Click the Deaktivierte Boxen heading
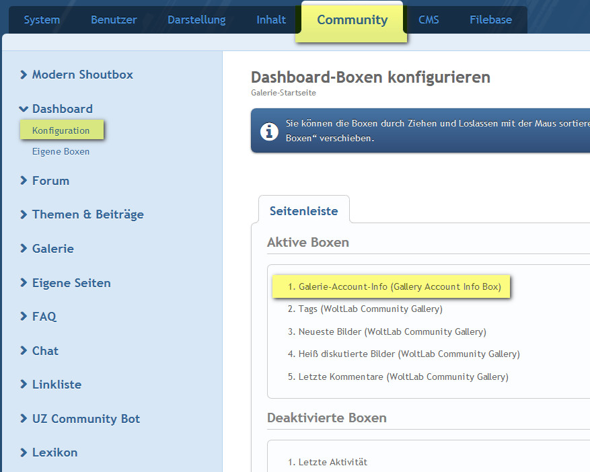This screenshot has height=472, width=590. point(326,418)
